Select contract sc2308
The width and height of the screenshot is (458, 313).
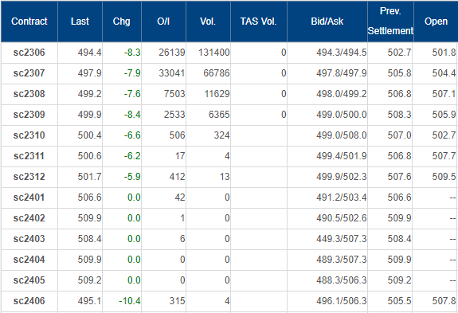coord(29,94)
